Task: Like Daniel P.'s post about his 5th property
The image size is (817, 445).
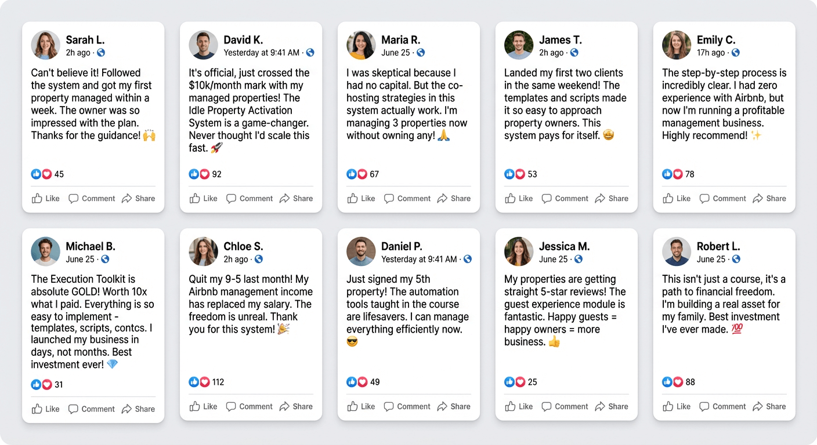Action: coord(361,407)
